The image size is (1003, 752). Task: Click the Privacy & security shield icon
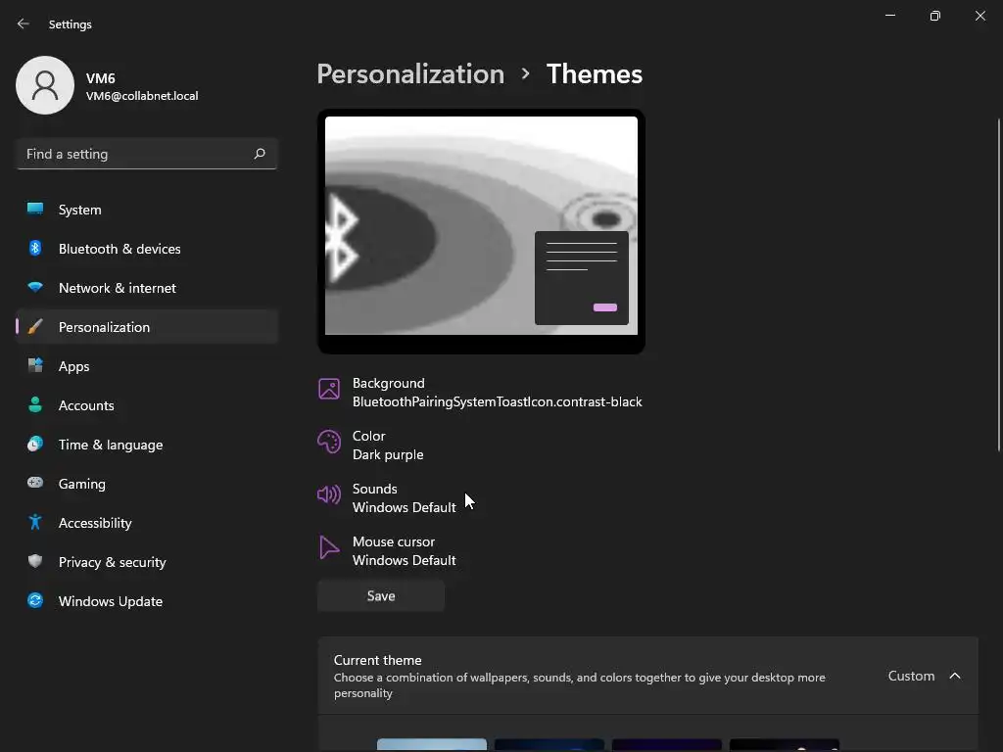(35, 562)
